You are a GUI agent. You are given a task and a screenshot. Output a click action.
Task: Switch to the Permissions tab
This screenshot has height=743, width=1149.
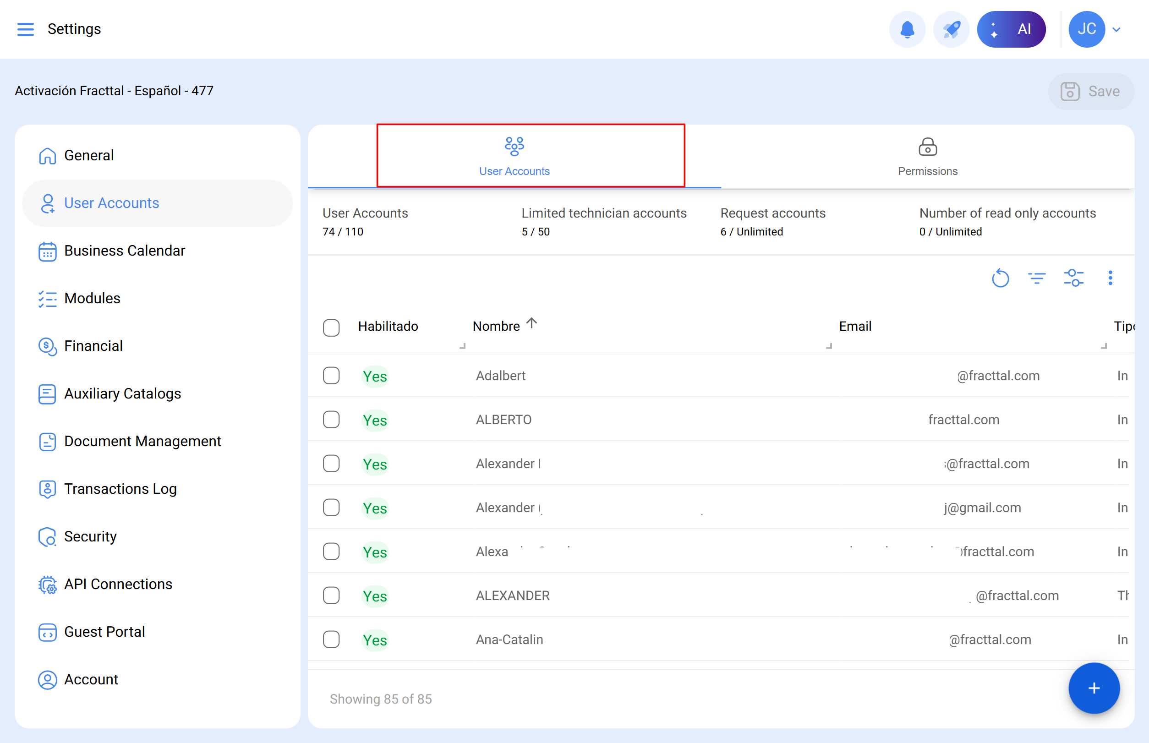927,157
